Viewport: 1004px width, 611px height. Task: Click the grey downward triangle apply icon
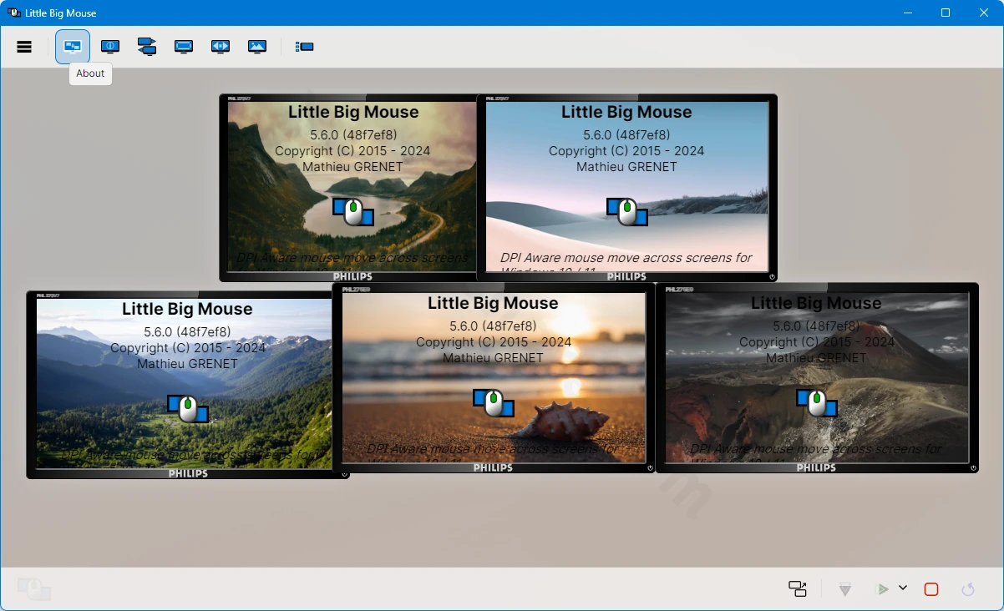click(845, 590)
